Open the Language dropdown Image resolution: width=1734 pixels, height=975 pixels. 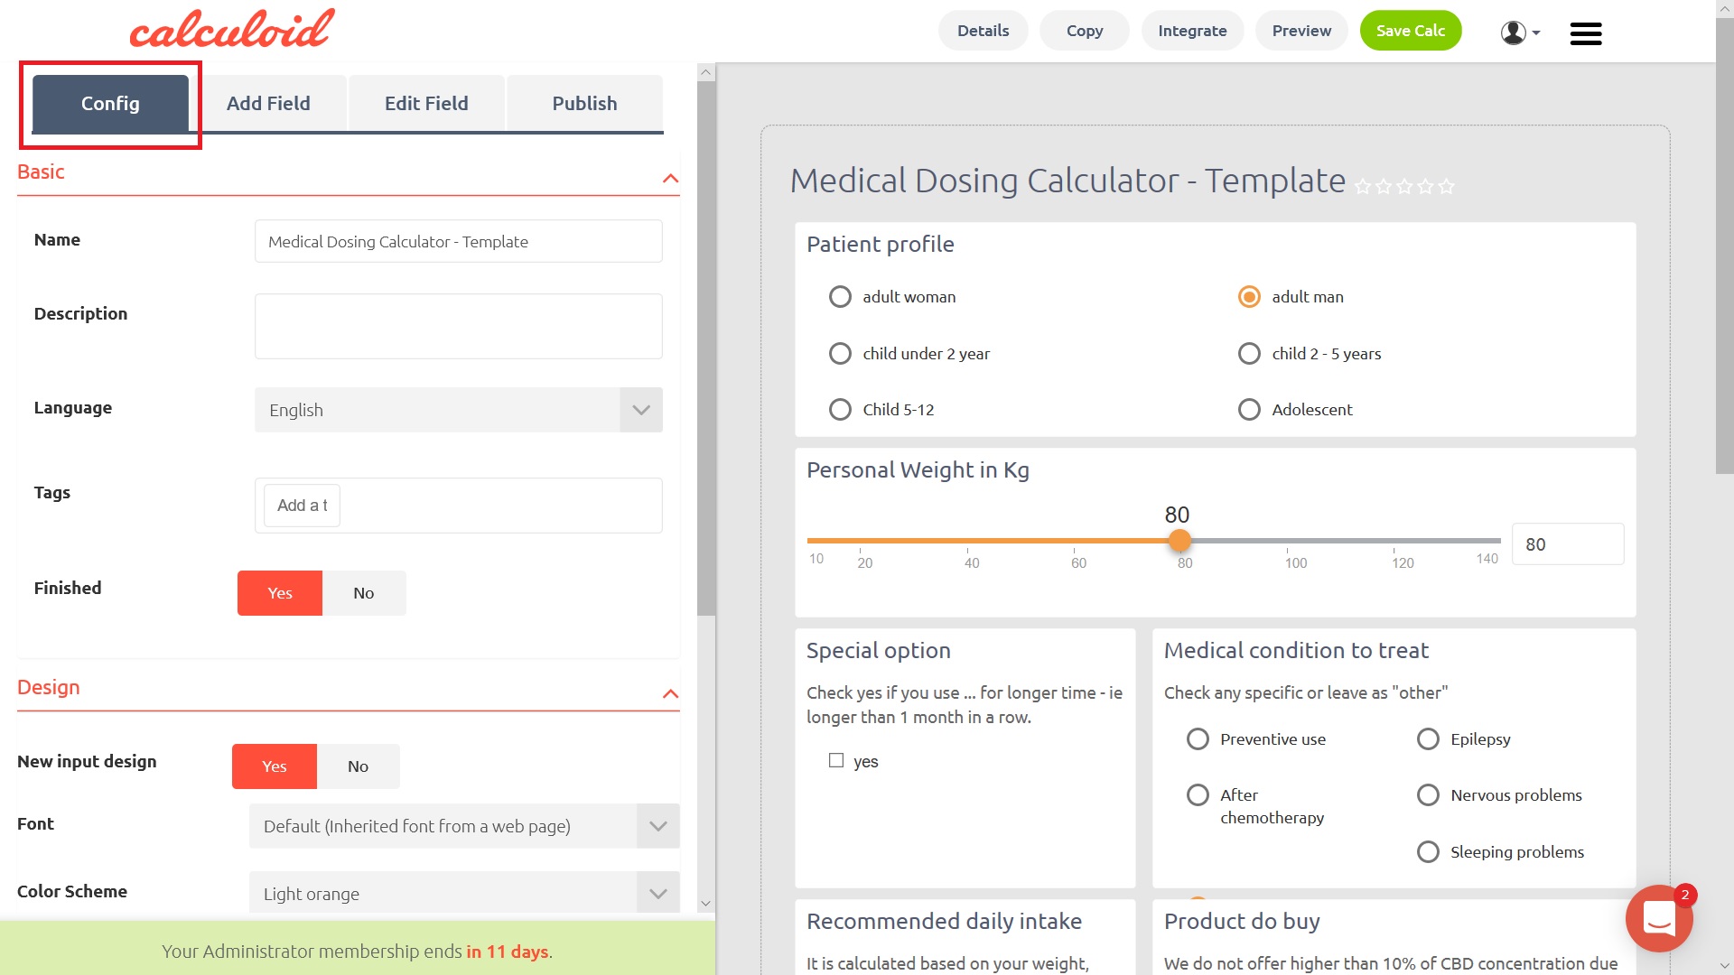coord(640,410)
